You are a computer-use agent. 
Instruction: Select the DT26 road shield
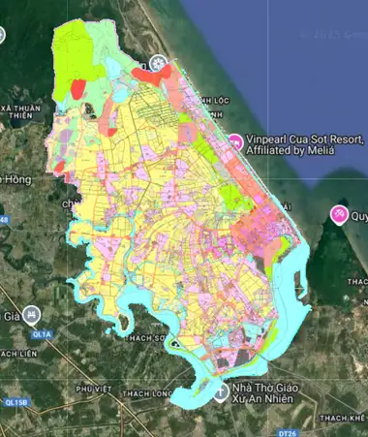pyautogui.click(x=287, y=433)
